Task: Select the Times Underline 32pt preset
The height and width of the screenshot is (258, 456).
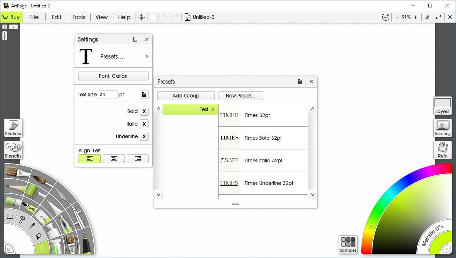Action: [x=263, y=183]
